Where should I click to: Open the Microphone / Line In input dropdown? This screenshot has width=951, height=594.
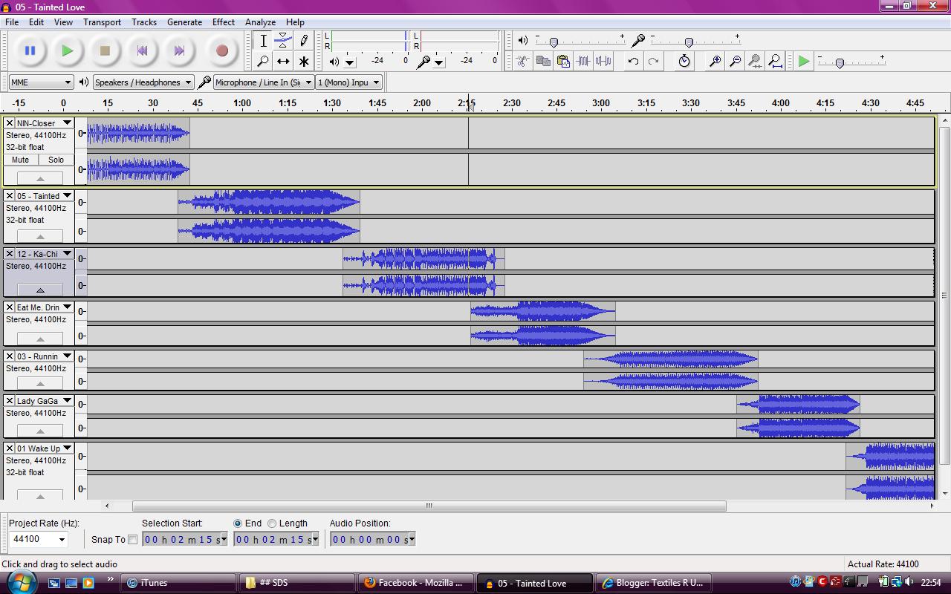point(263,82)
